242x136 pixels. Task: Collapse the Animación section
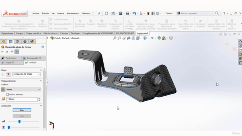[41, 106]
